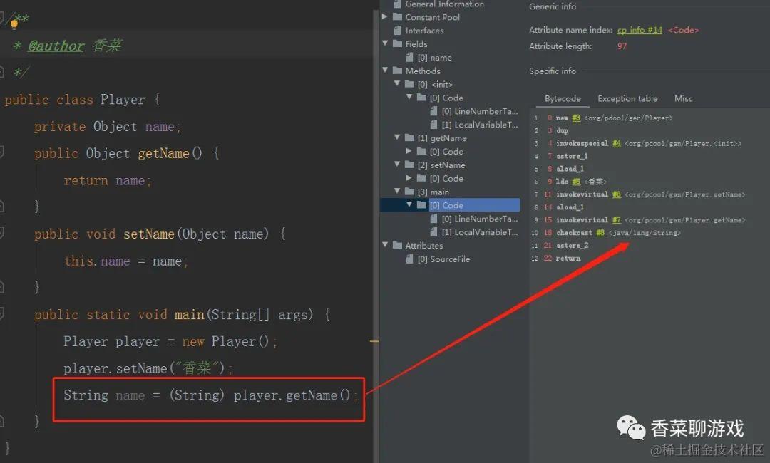Viewport: 770px width, 463px height.
Task: Click the dup bytecode instruction line
Action: coord(562,130)
